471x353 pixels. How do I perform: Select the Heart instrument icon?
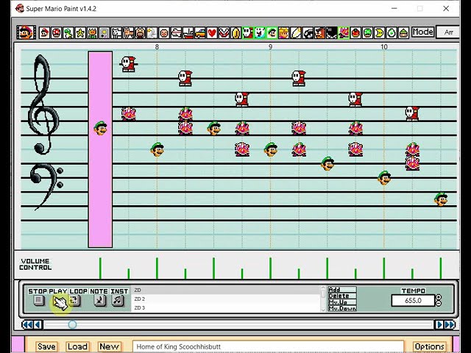point(212,32)
